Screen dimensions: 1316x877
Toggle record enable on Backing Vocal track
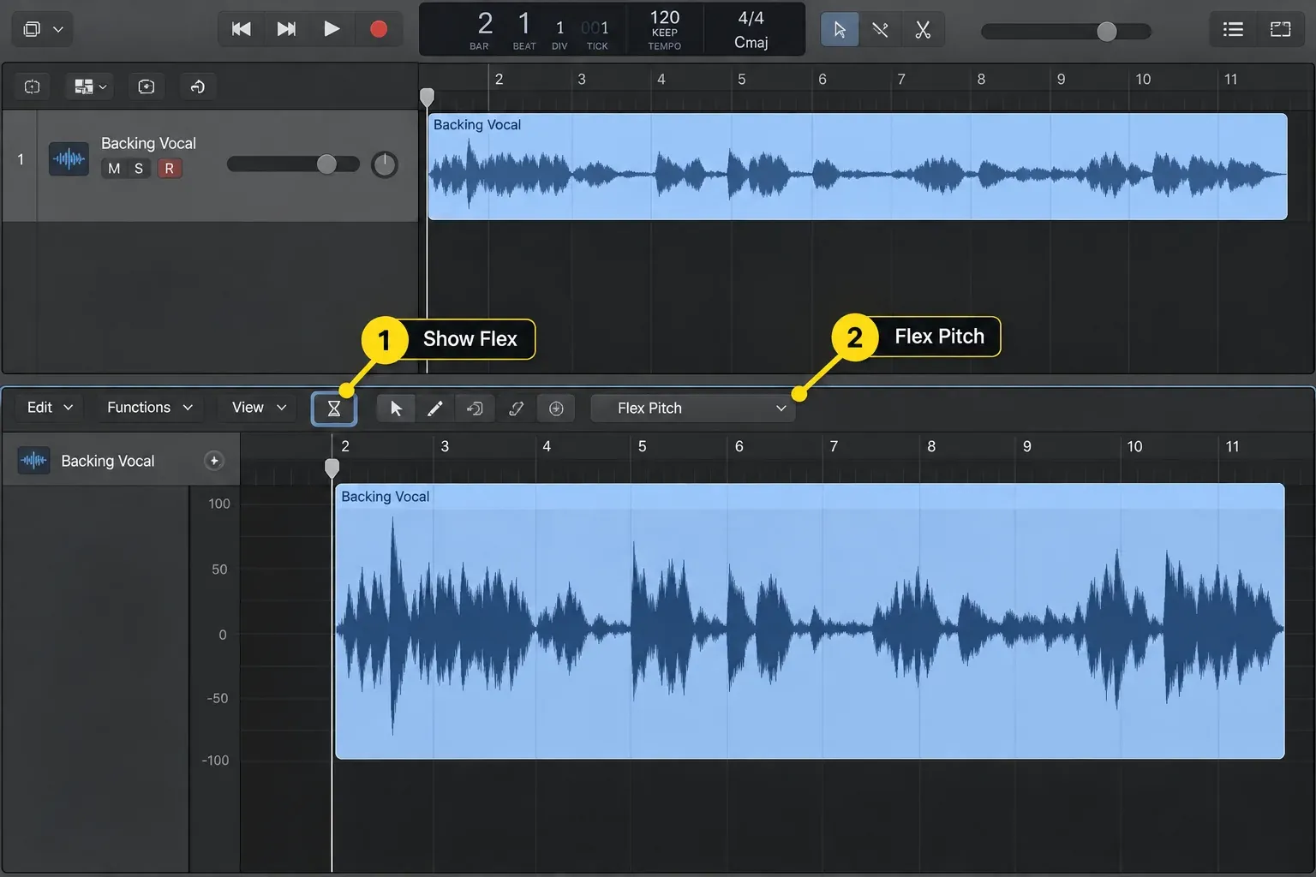click(170, 169)
